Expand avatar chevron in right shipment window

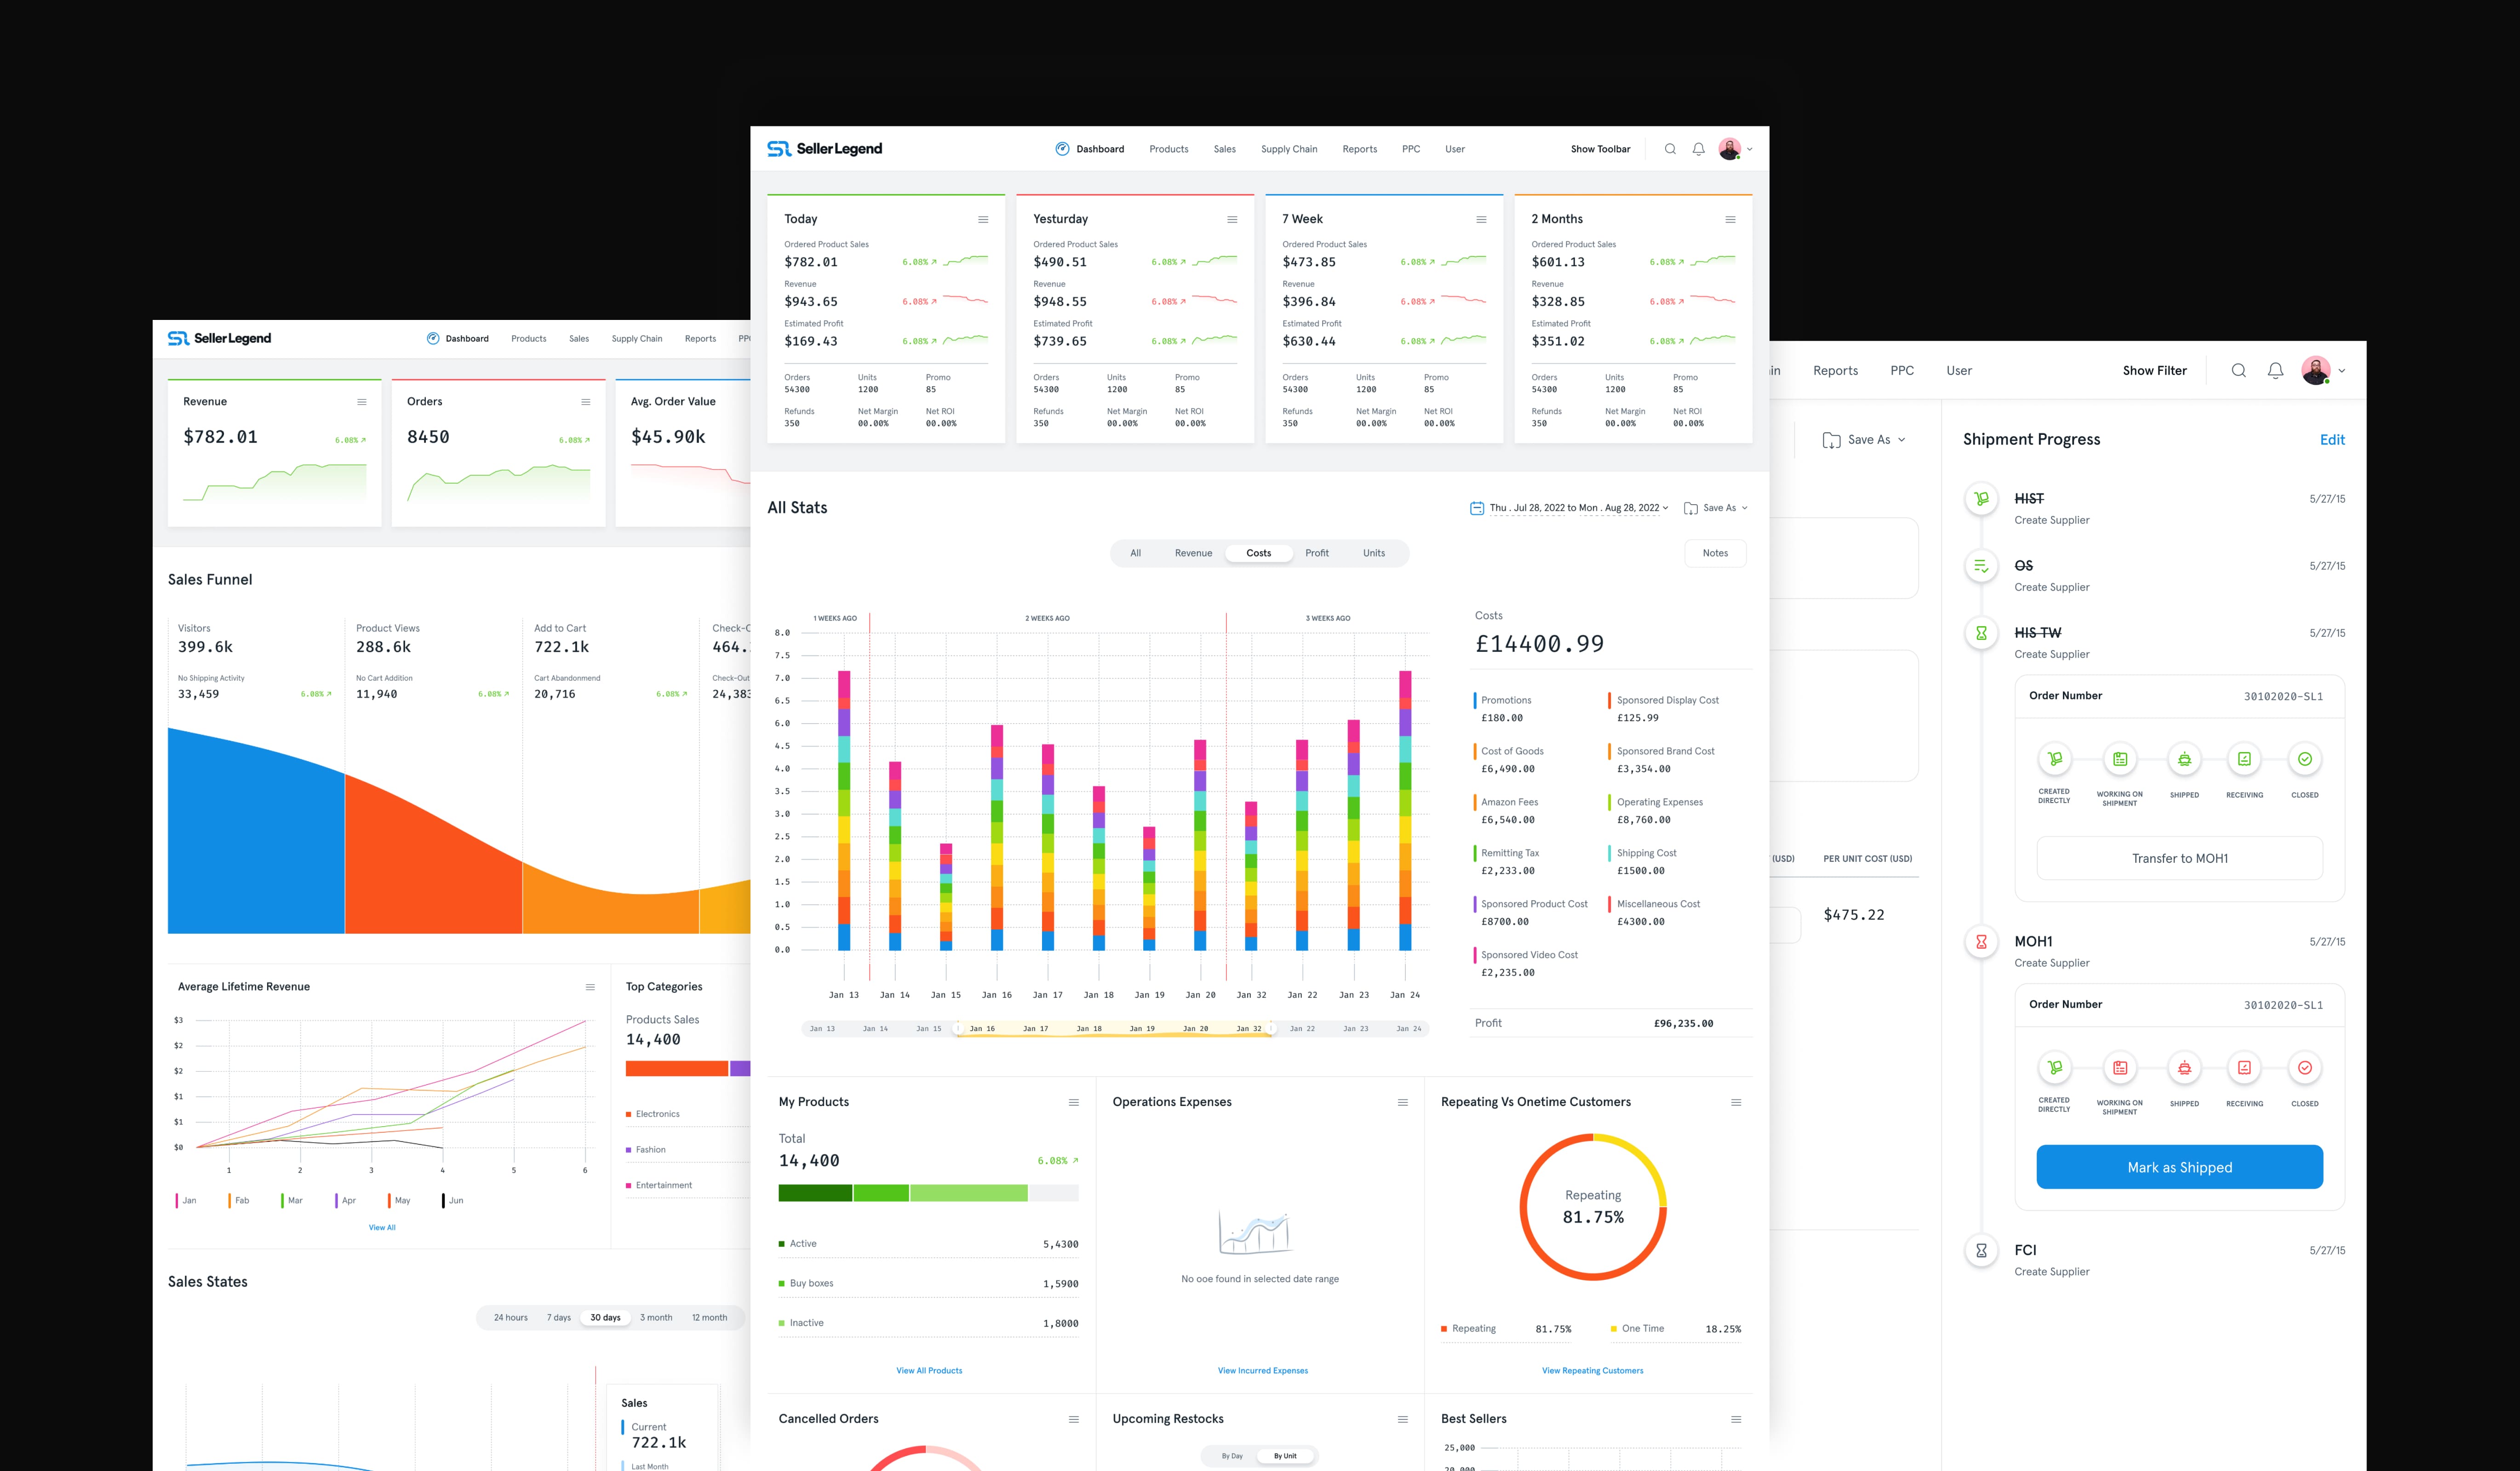[x=2341, y=372]
